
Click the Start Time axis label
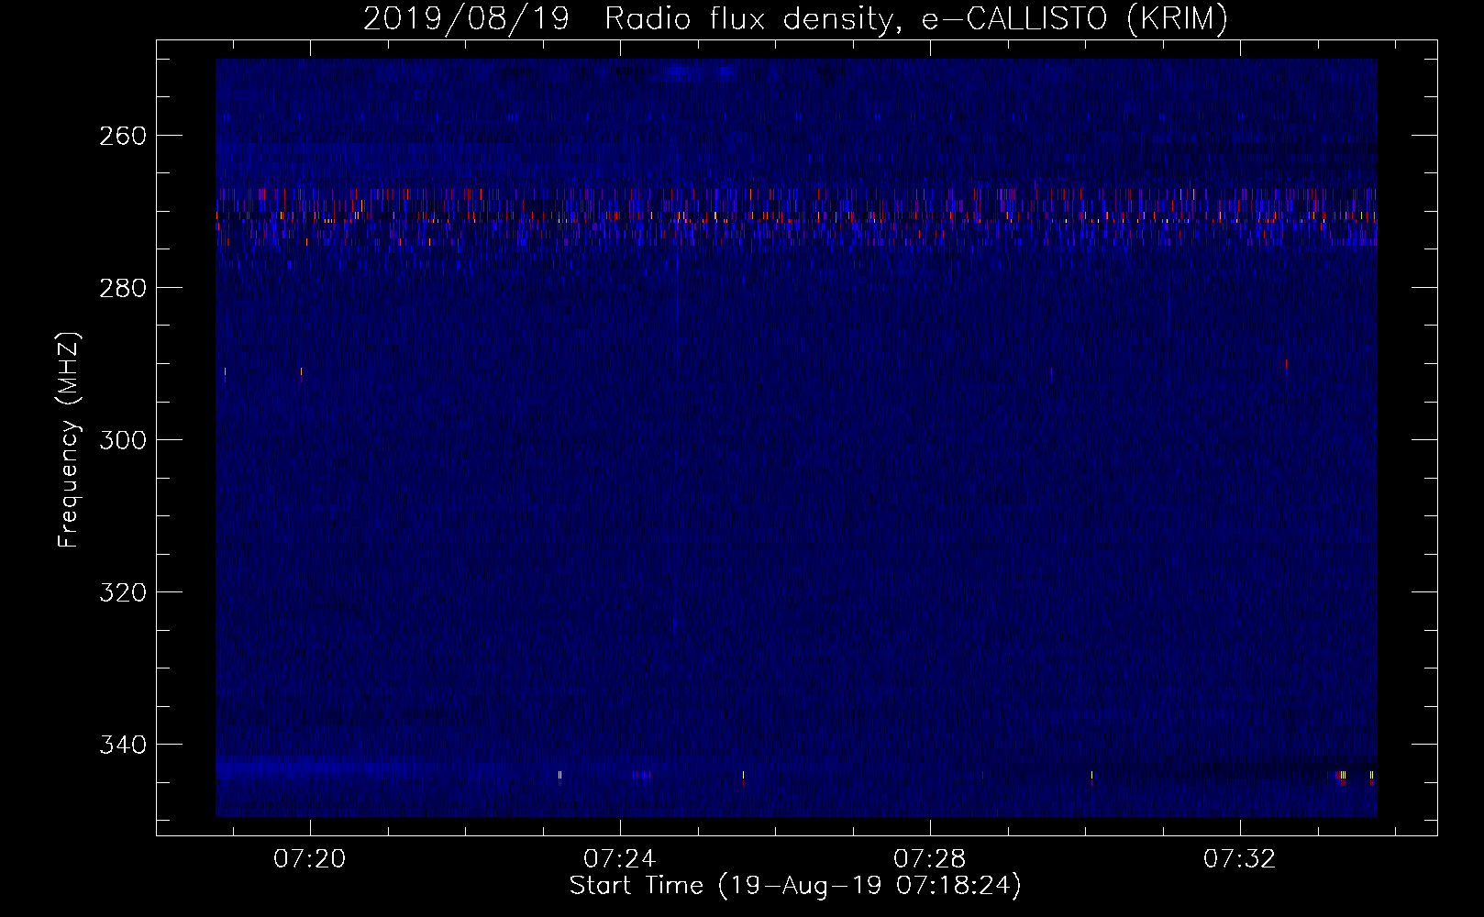click(795, 886)
